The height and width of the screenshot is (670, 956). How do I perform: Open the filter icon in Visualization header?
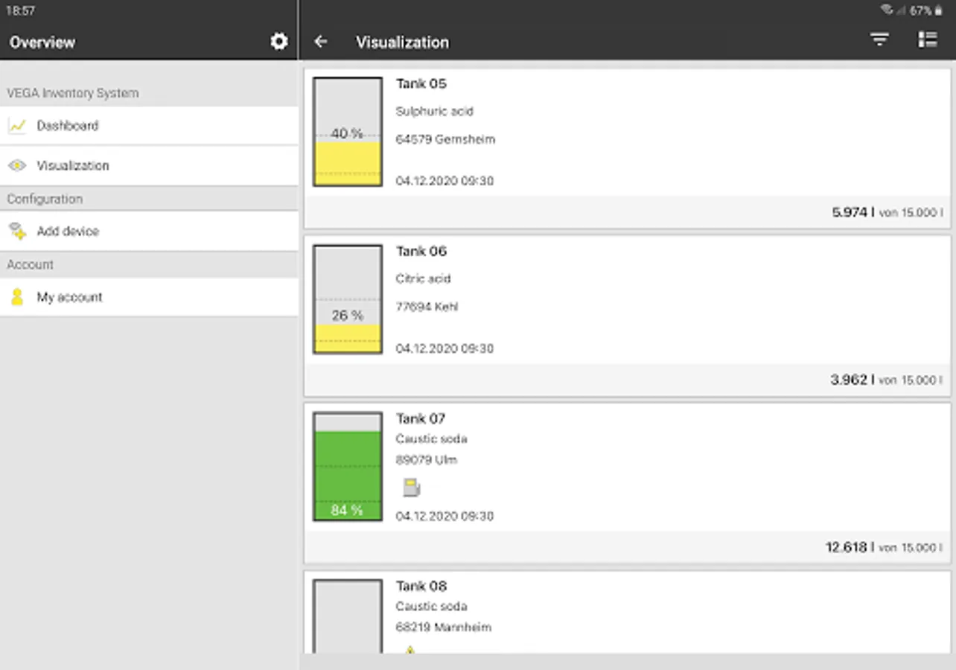pos(879,40)
